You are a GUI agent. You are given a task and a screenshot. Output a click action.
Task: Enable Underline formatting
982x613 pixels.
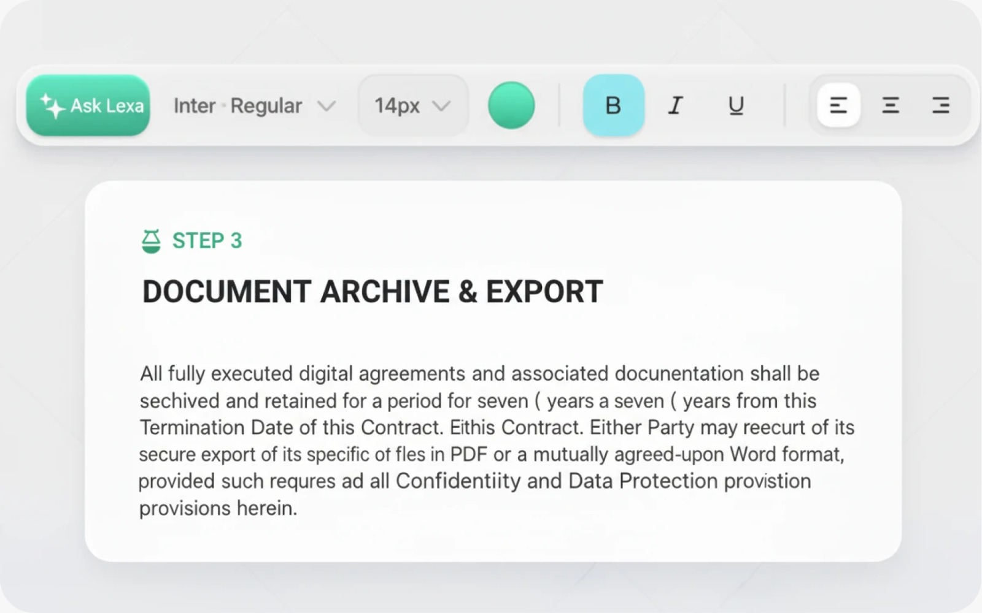tap(736, 105)
